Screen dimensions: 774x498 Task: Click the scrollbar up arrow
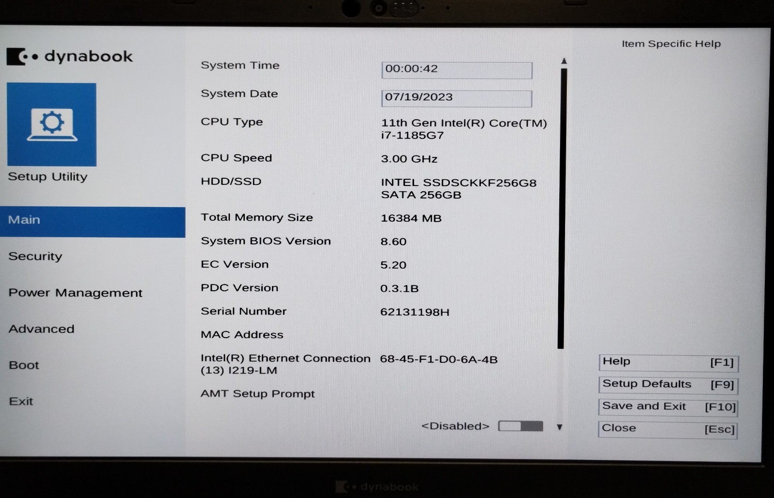coord(564,61)
